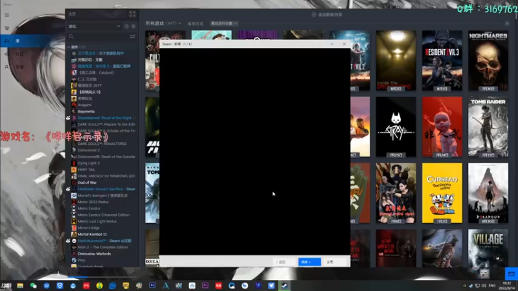Collapse the category section in game list
The width and height of the screenshot is (518, 291).
[69, 47]
